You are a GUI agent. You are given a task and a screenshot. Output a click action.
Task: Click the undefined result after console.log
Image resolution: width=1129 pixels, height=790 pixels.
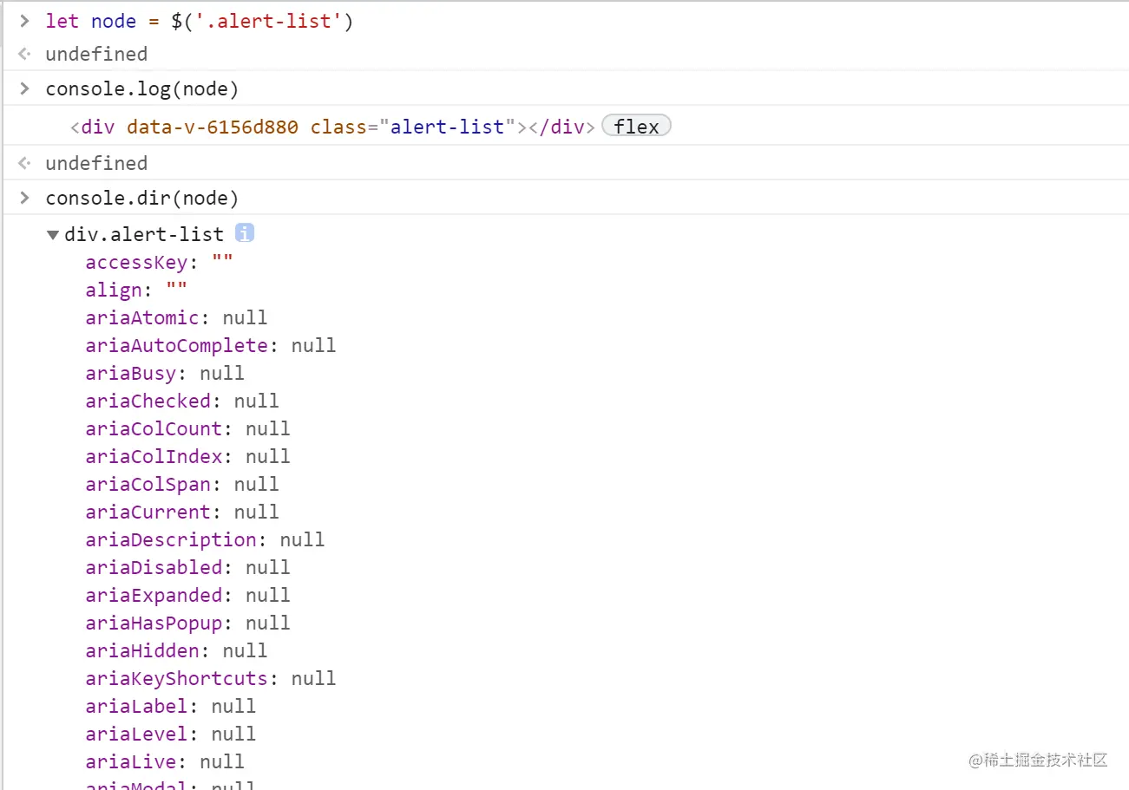click(x=96, y=163)
